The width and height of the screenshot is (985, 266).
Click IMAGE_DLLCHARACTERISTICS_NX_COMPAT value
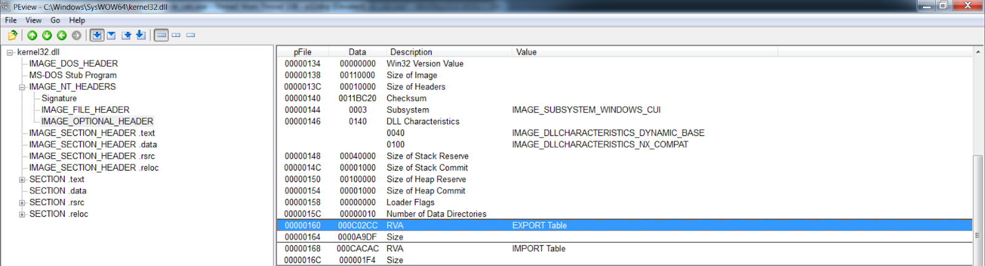coord(600,145)
